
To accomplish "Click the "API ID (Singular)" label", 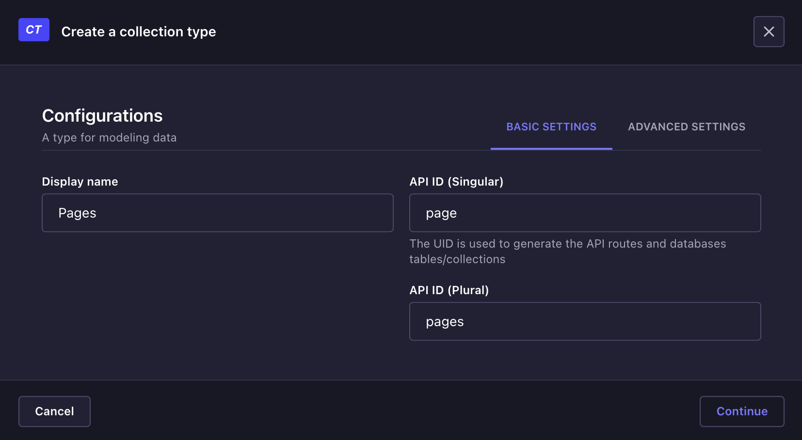I will [x=456, y=182].
